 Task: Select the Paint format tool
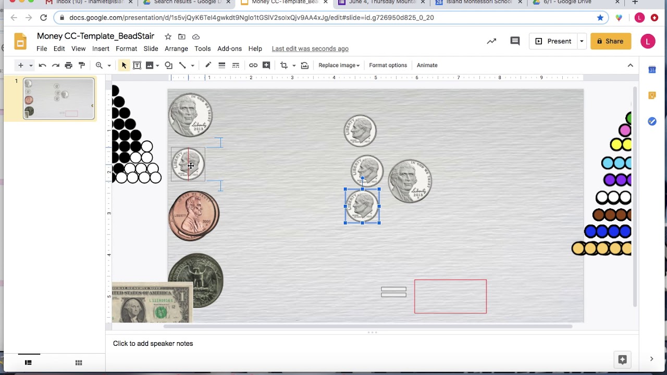click(x=81, y=65)
